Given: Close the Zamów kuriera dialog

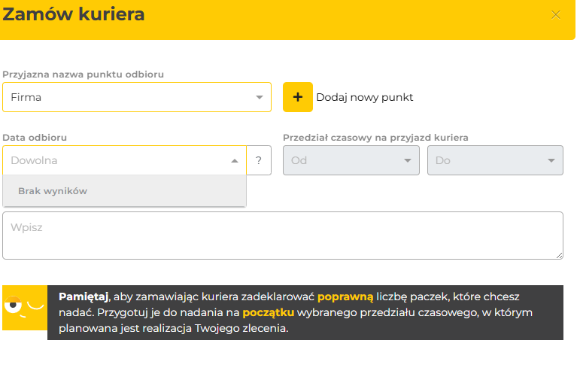Looking at the screenshot, I should pyautogui.click(x=556, y=14).
